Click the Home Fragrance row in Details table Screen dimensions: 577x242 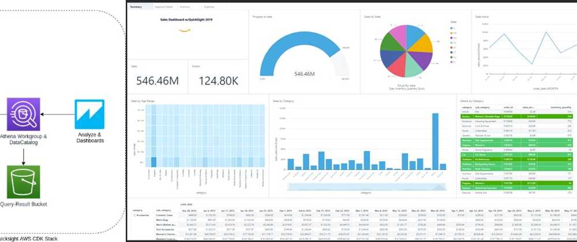coord(516,149)
